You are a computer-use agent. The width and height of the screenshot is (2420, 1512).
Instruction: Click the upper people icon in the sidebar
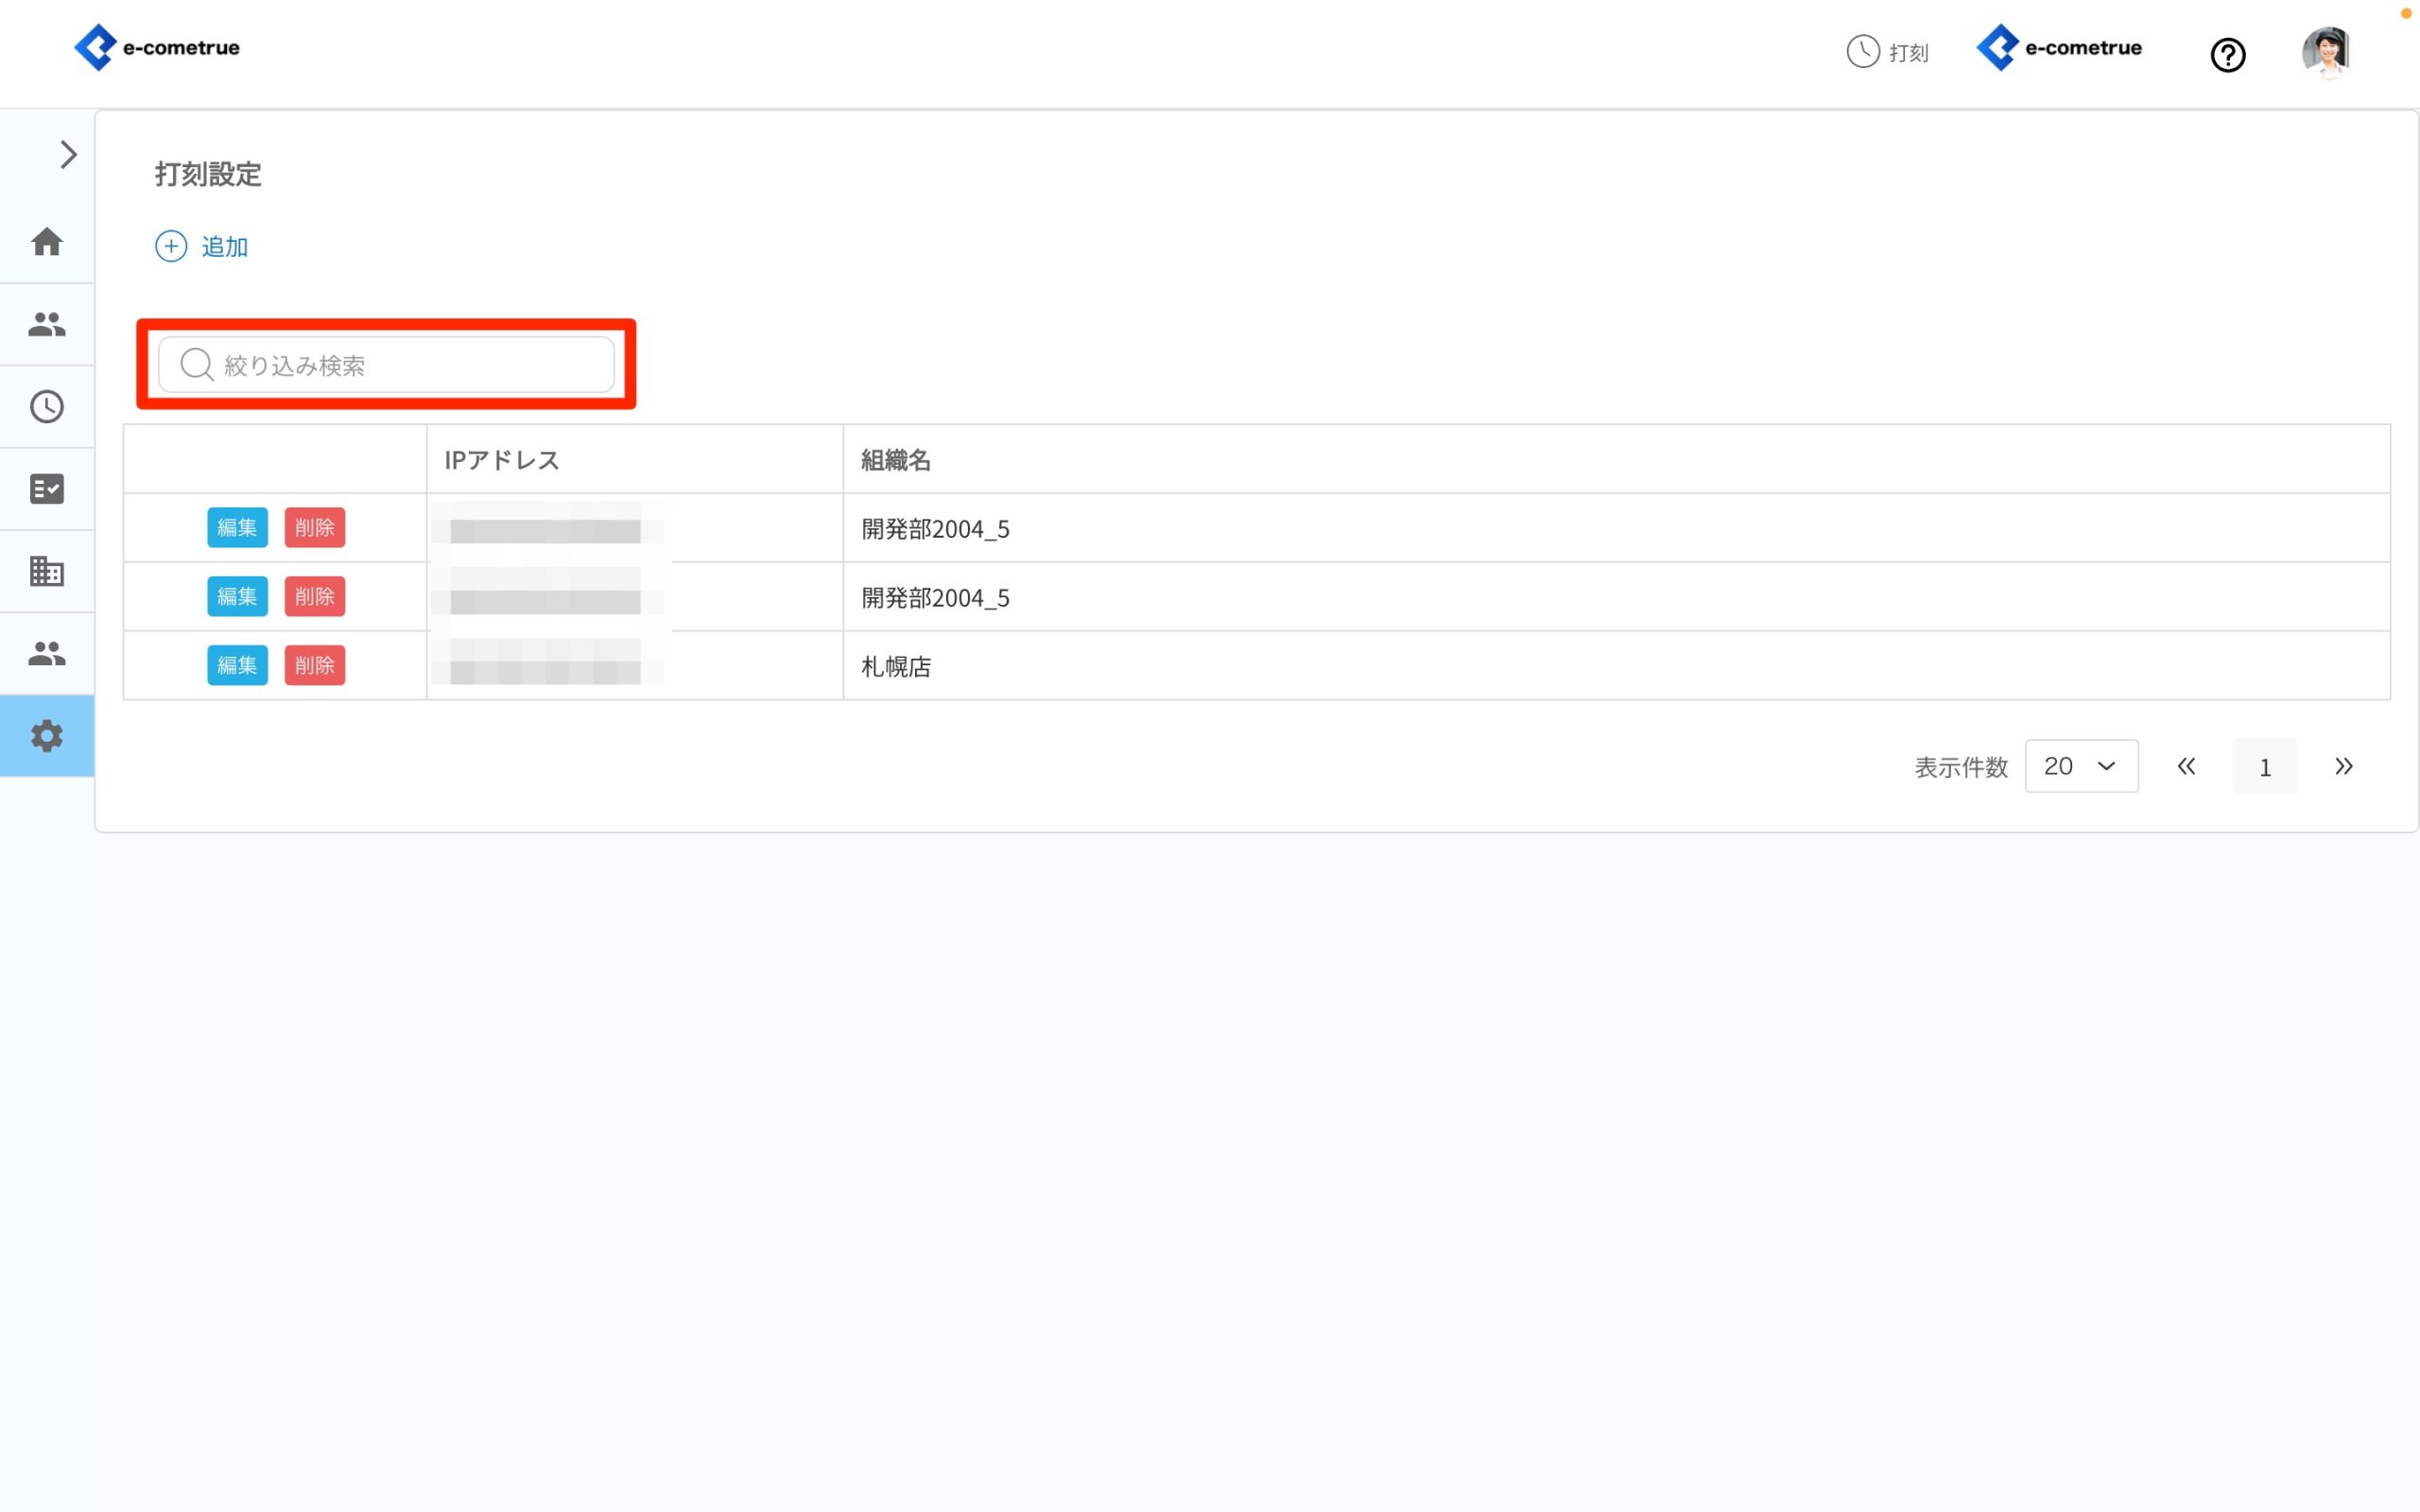[x=47, y=324]
